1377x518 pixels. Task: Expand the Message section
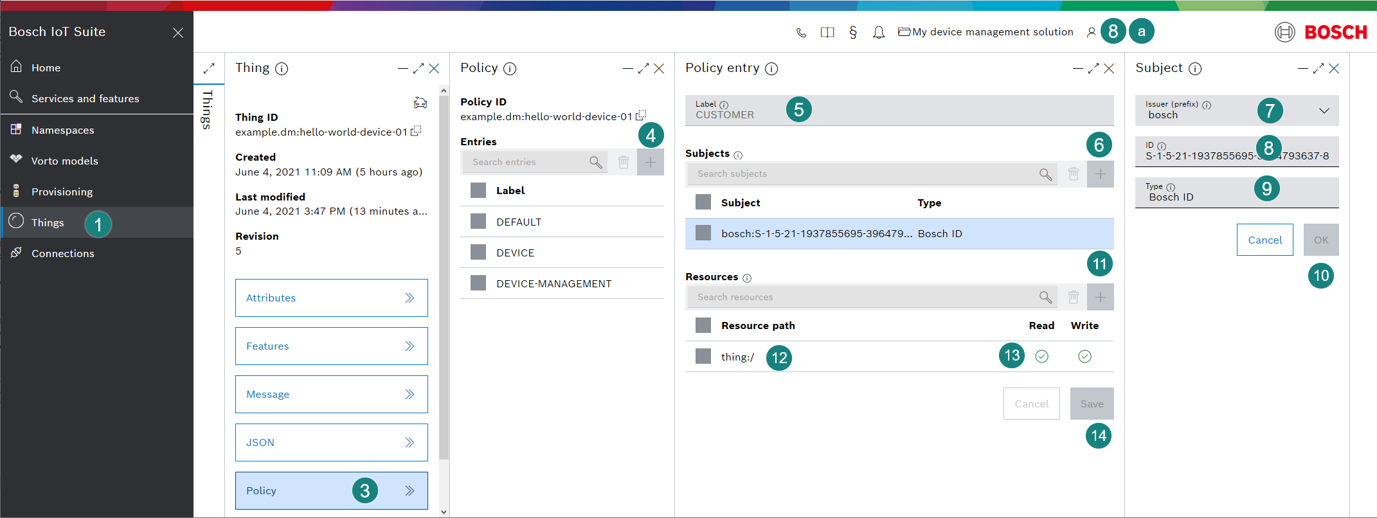point(332,394)
